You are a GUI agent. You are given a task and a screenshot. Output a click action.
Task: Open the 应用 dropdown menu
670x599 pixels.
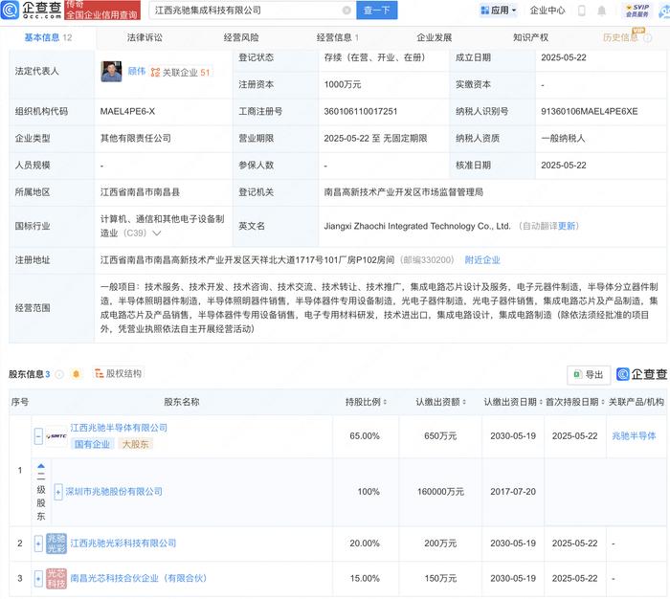[499, 11]
